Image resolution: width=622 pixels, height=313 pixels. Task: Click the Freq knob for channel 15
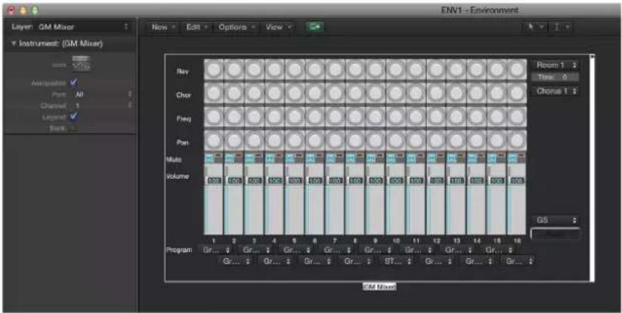497,117
